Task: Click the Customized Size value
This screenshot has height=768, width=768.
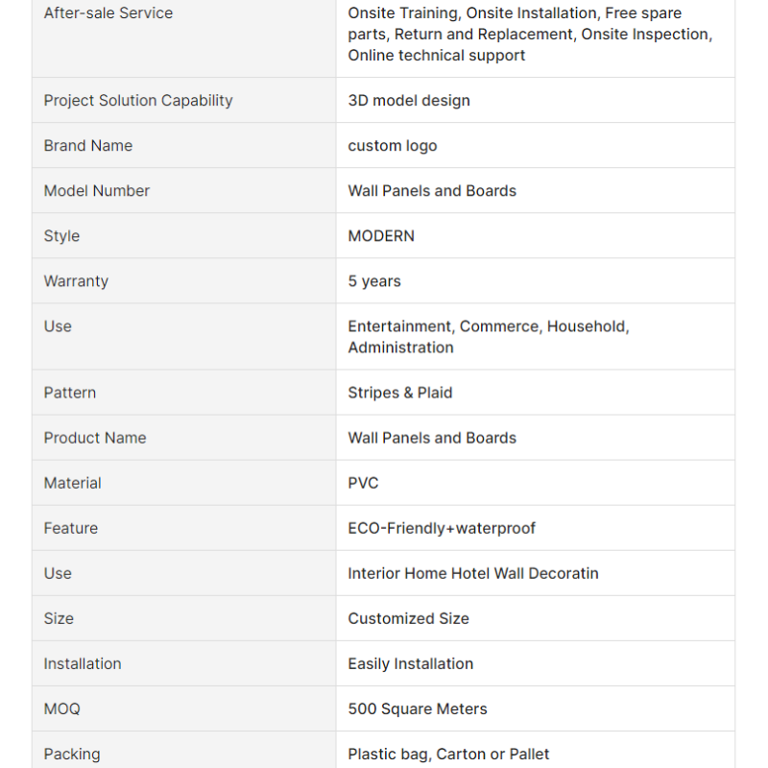Action: (x=409, y=618)
